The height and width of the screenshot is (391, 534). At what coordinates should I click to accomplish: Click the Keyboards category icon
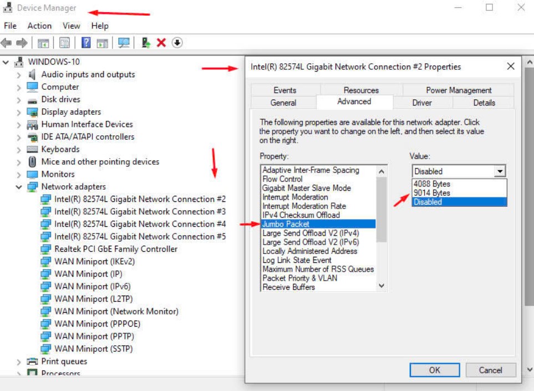[32, 150]
